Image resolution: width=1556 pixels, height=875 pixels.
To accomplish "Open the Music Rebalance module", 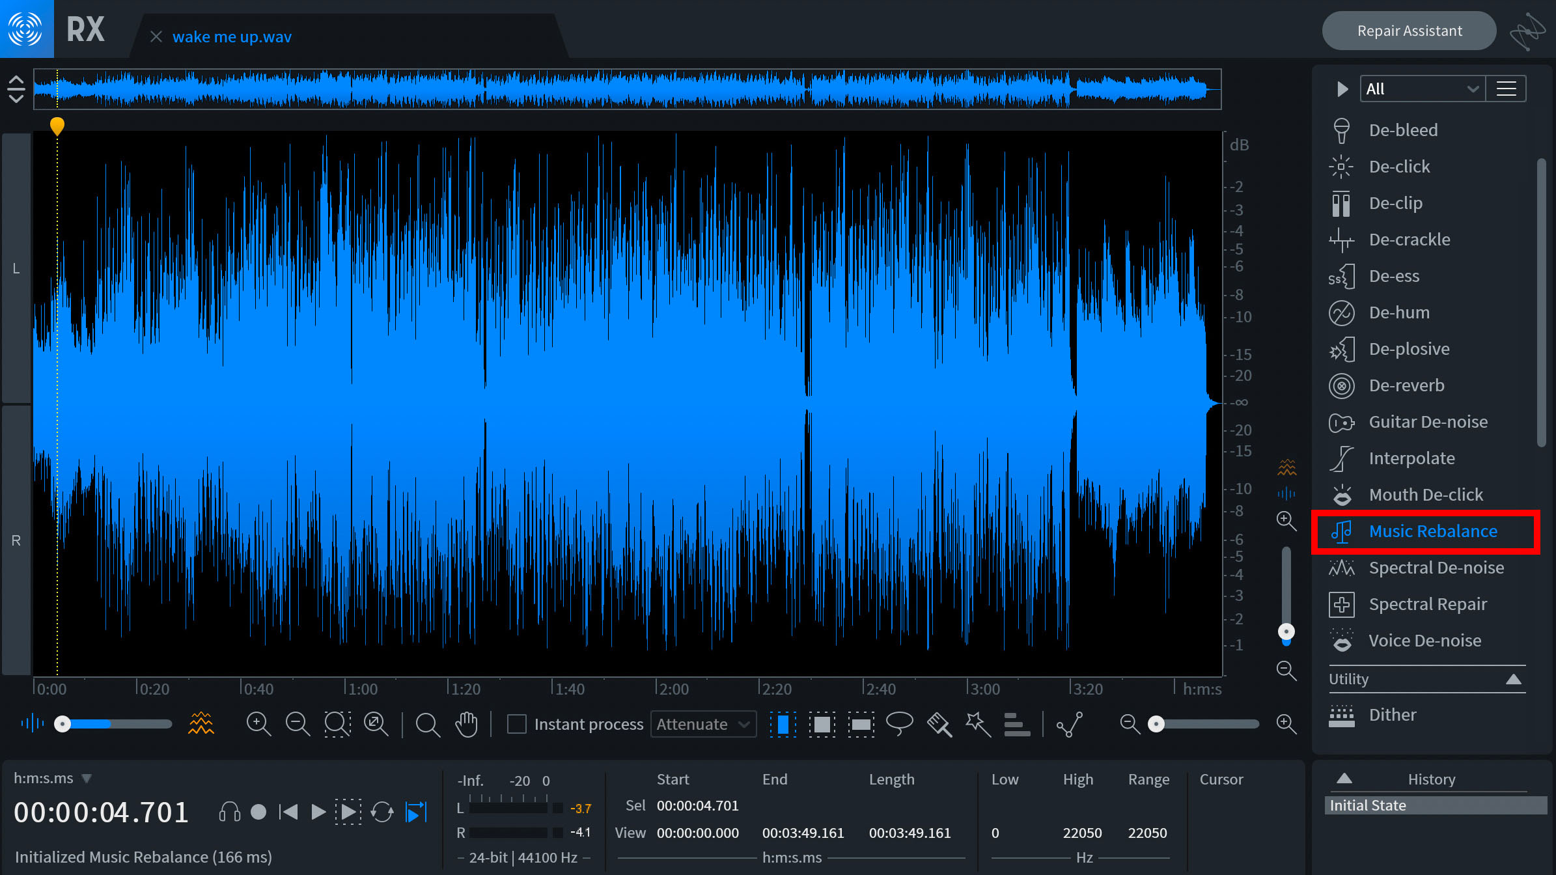I will (1426, 531).
